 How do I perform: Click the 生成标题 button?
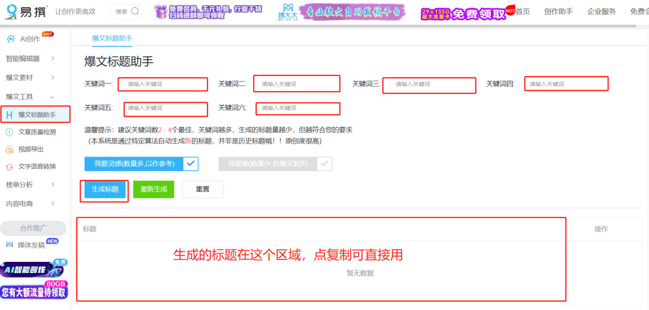(x=105, y=189)
